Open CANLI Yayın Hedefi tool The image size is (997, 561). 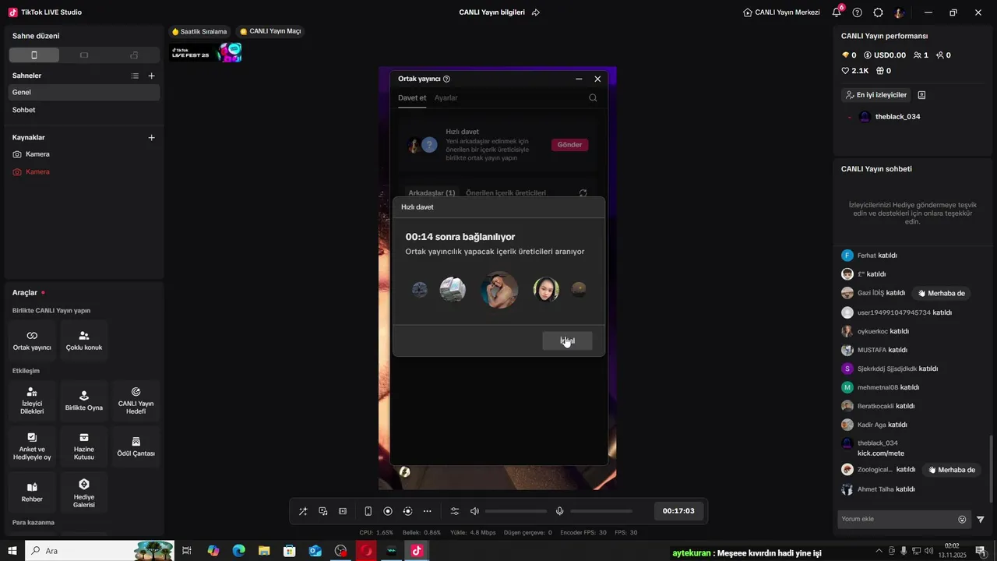tap(136, 401)
